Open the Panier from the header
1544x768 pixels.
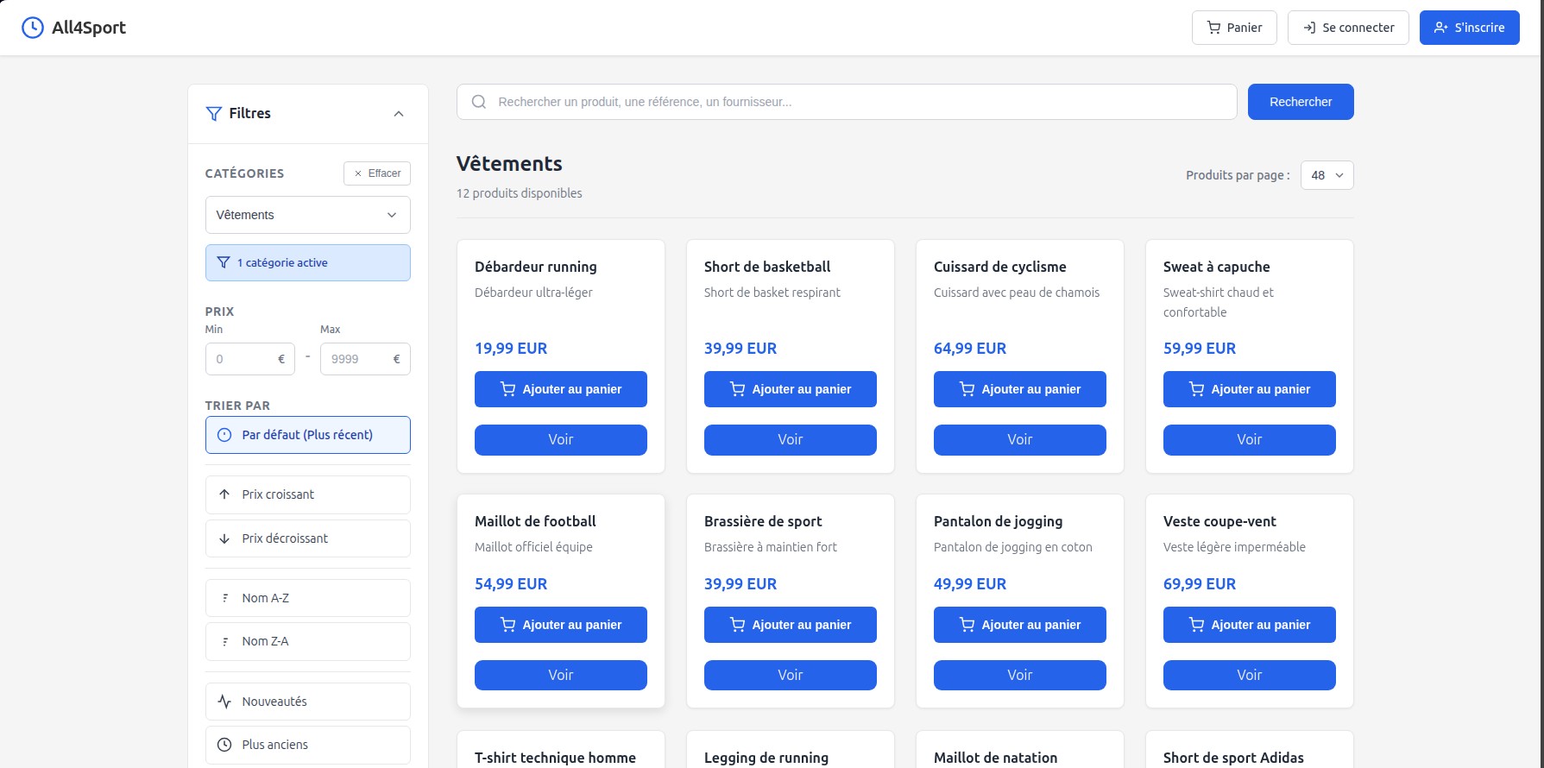coord(1233,28)
